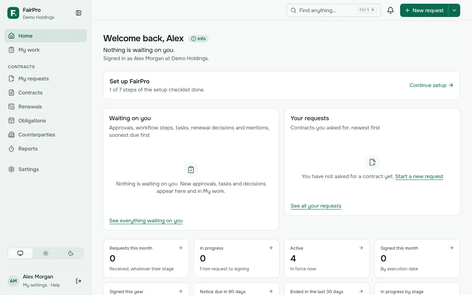Open My settings link under Alex Morgan
Viewport: 472px width, 295px height.
click(35, 285)
